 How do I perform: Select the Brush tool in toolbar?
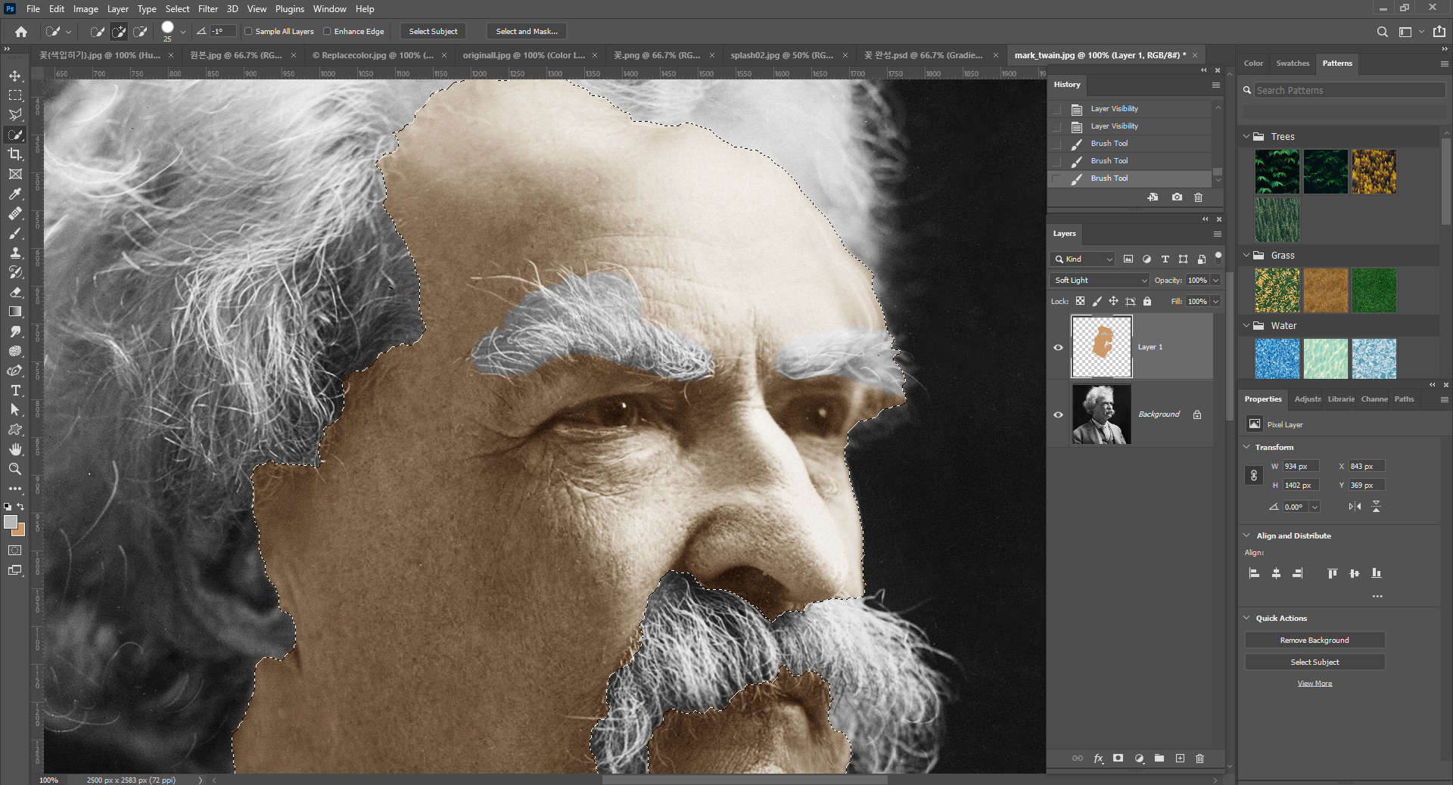(15, 233)
